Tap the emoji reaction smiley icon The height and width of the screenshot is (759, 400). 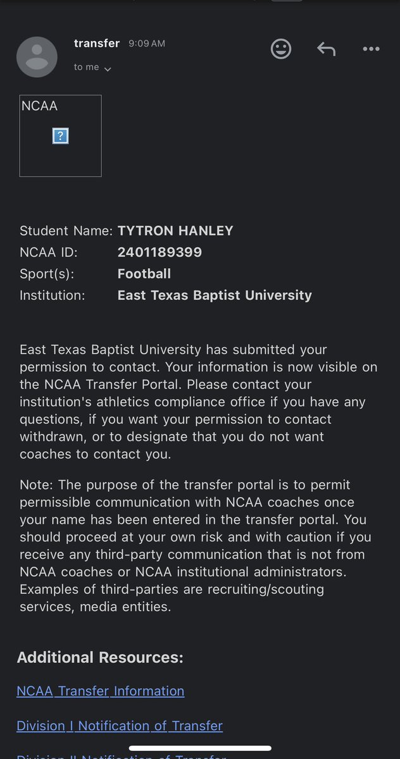pos(281,49)
